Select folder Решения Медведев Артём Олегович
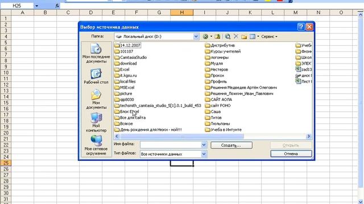 [x=241, y=87]
